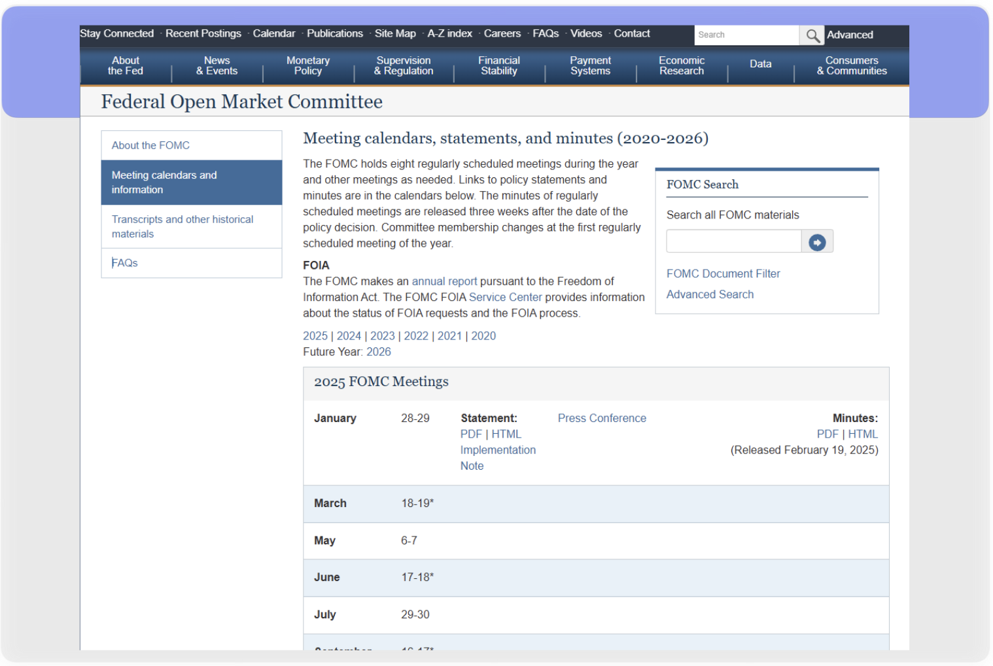Open the January minutes HTML link
This screenshot has width=993, height=666.
click(x=863, y=434)
